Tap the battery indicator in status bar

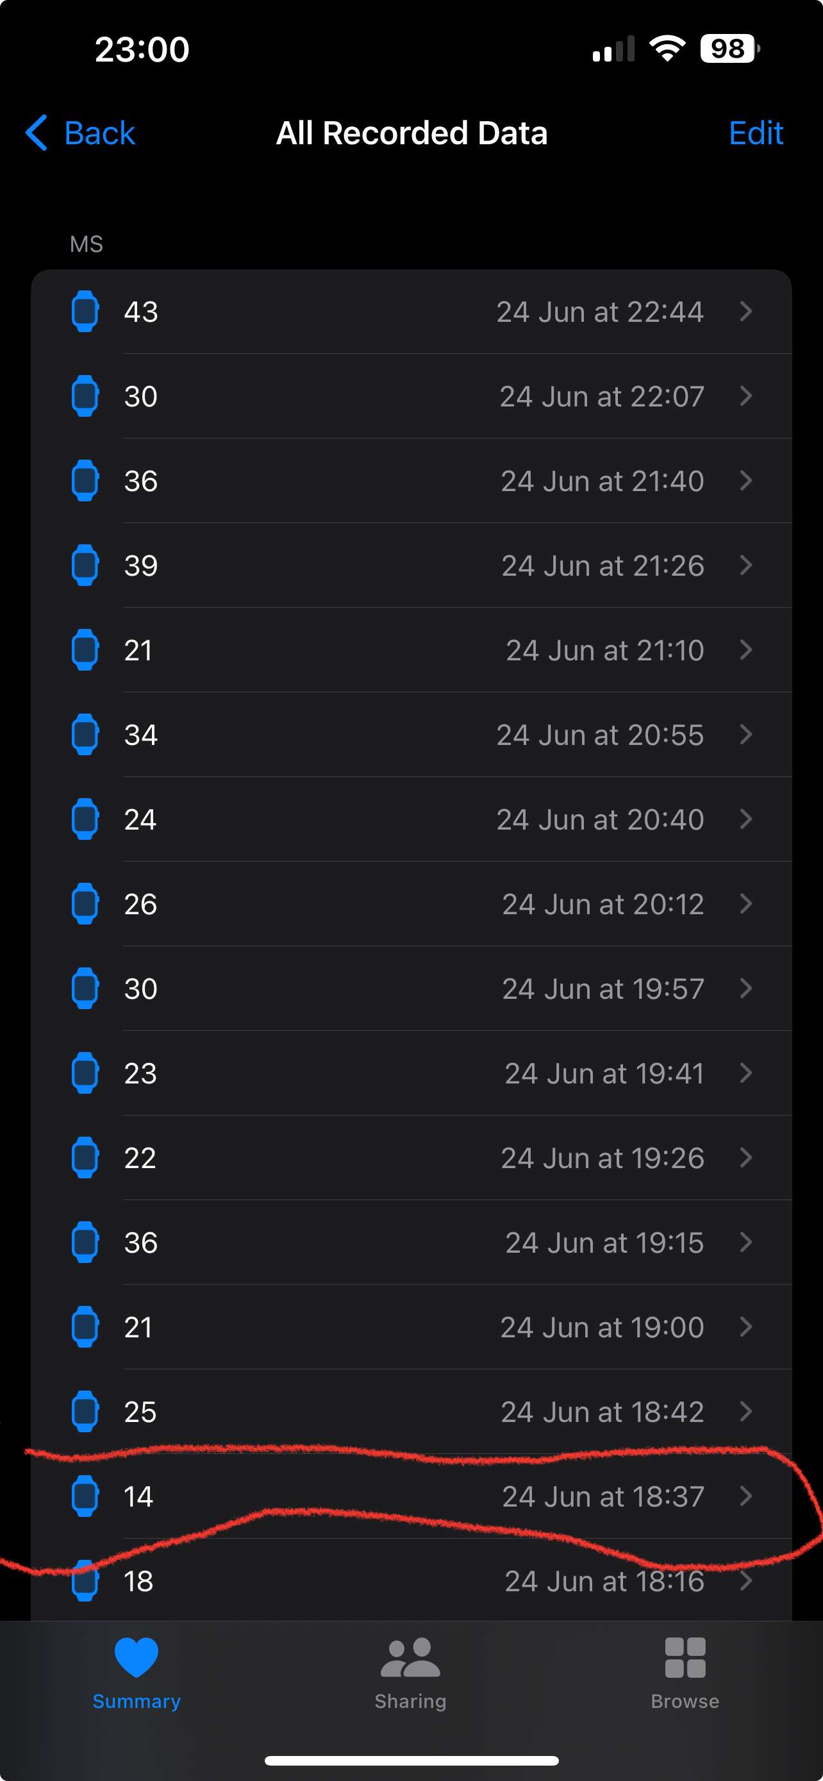729,48
